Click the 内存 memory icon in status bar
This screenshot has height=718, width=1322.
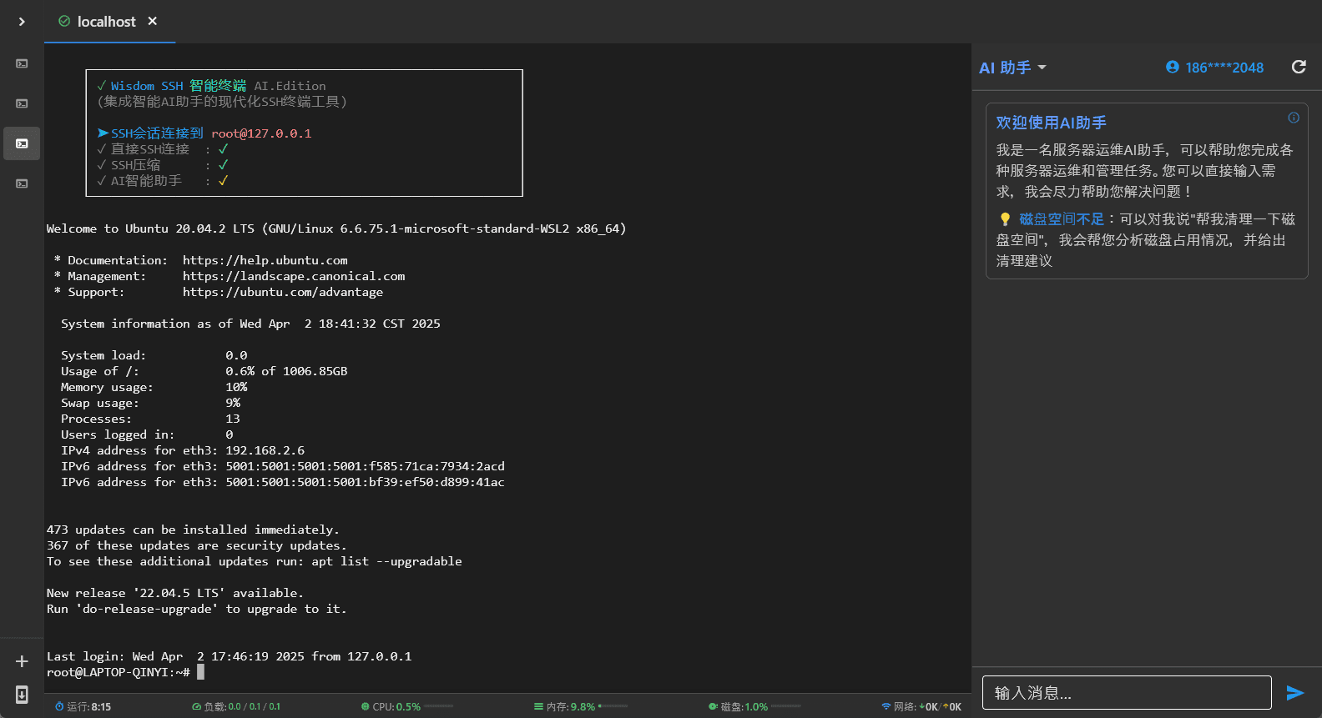click(539, 706)
